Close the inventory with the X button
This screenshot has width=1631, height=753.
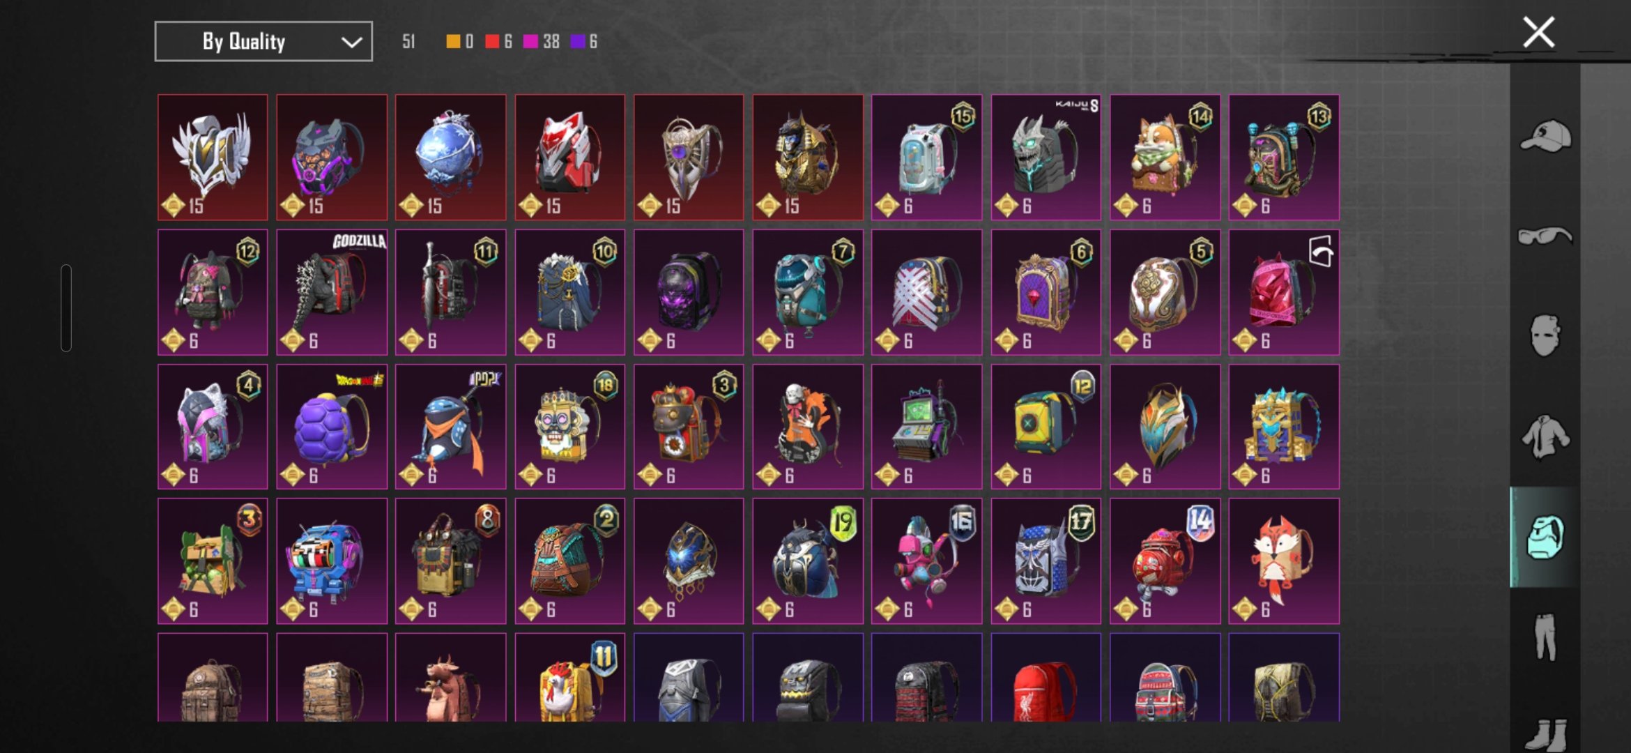tap(1538, 32)
